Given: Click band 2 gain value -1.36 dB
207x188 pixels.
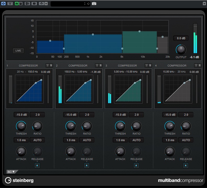Looking at the screenshot, I should coord(96,72).
